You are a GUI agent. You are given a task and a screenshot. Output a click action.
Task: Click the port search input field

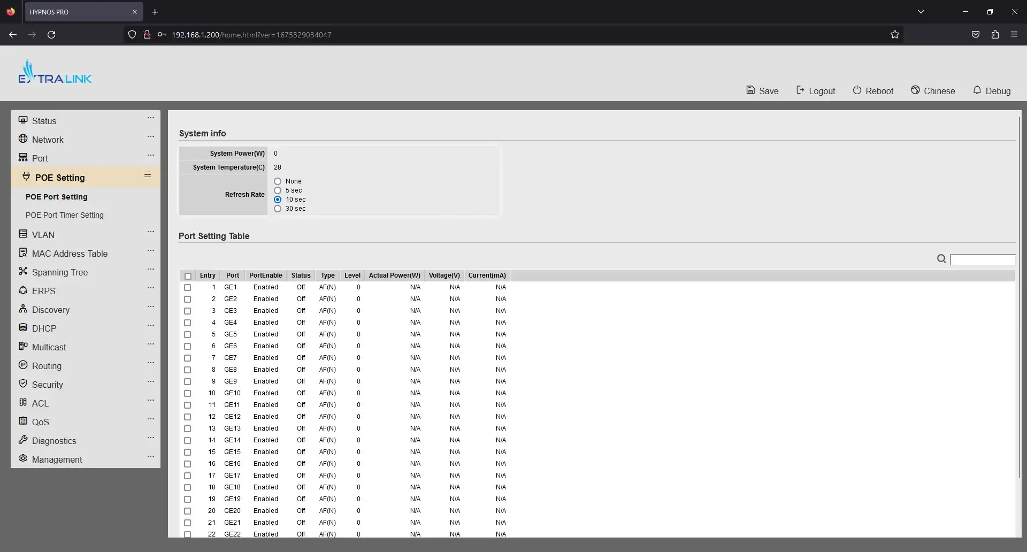[984, 259]
